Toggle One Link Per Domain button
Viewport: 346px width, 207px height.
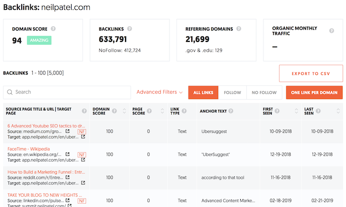click(x=314, y=92)
